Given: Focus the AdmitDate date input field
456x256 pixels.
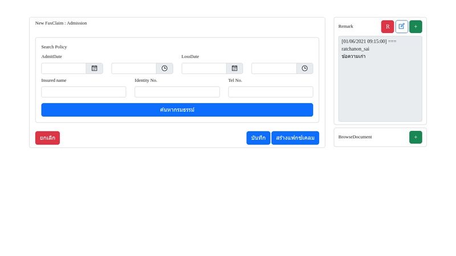Looking at the screenshot, I should coord(64,68).
